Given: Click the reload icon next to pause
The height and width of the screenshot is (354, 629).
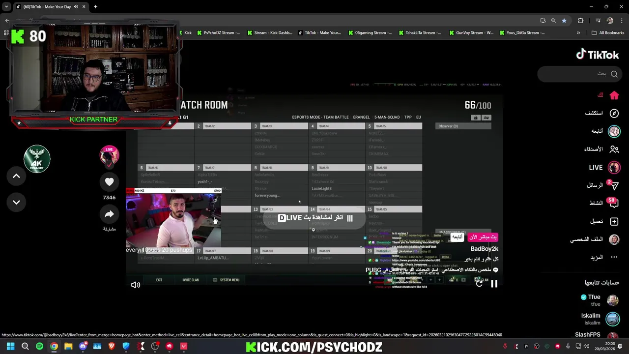Looking at the screenshot, I should [x=479, y=284].
